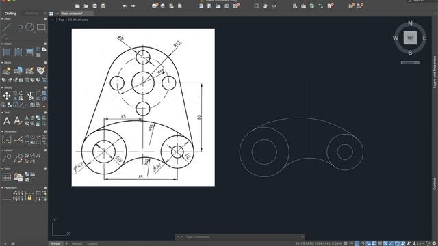Click the Save toolbar icon
Screen dimensions: 438x246
click(94, 6)
